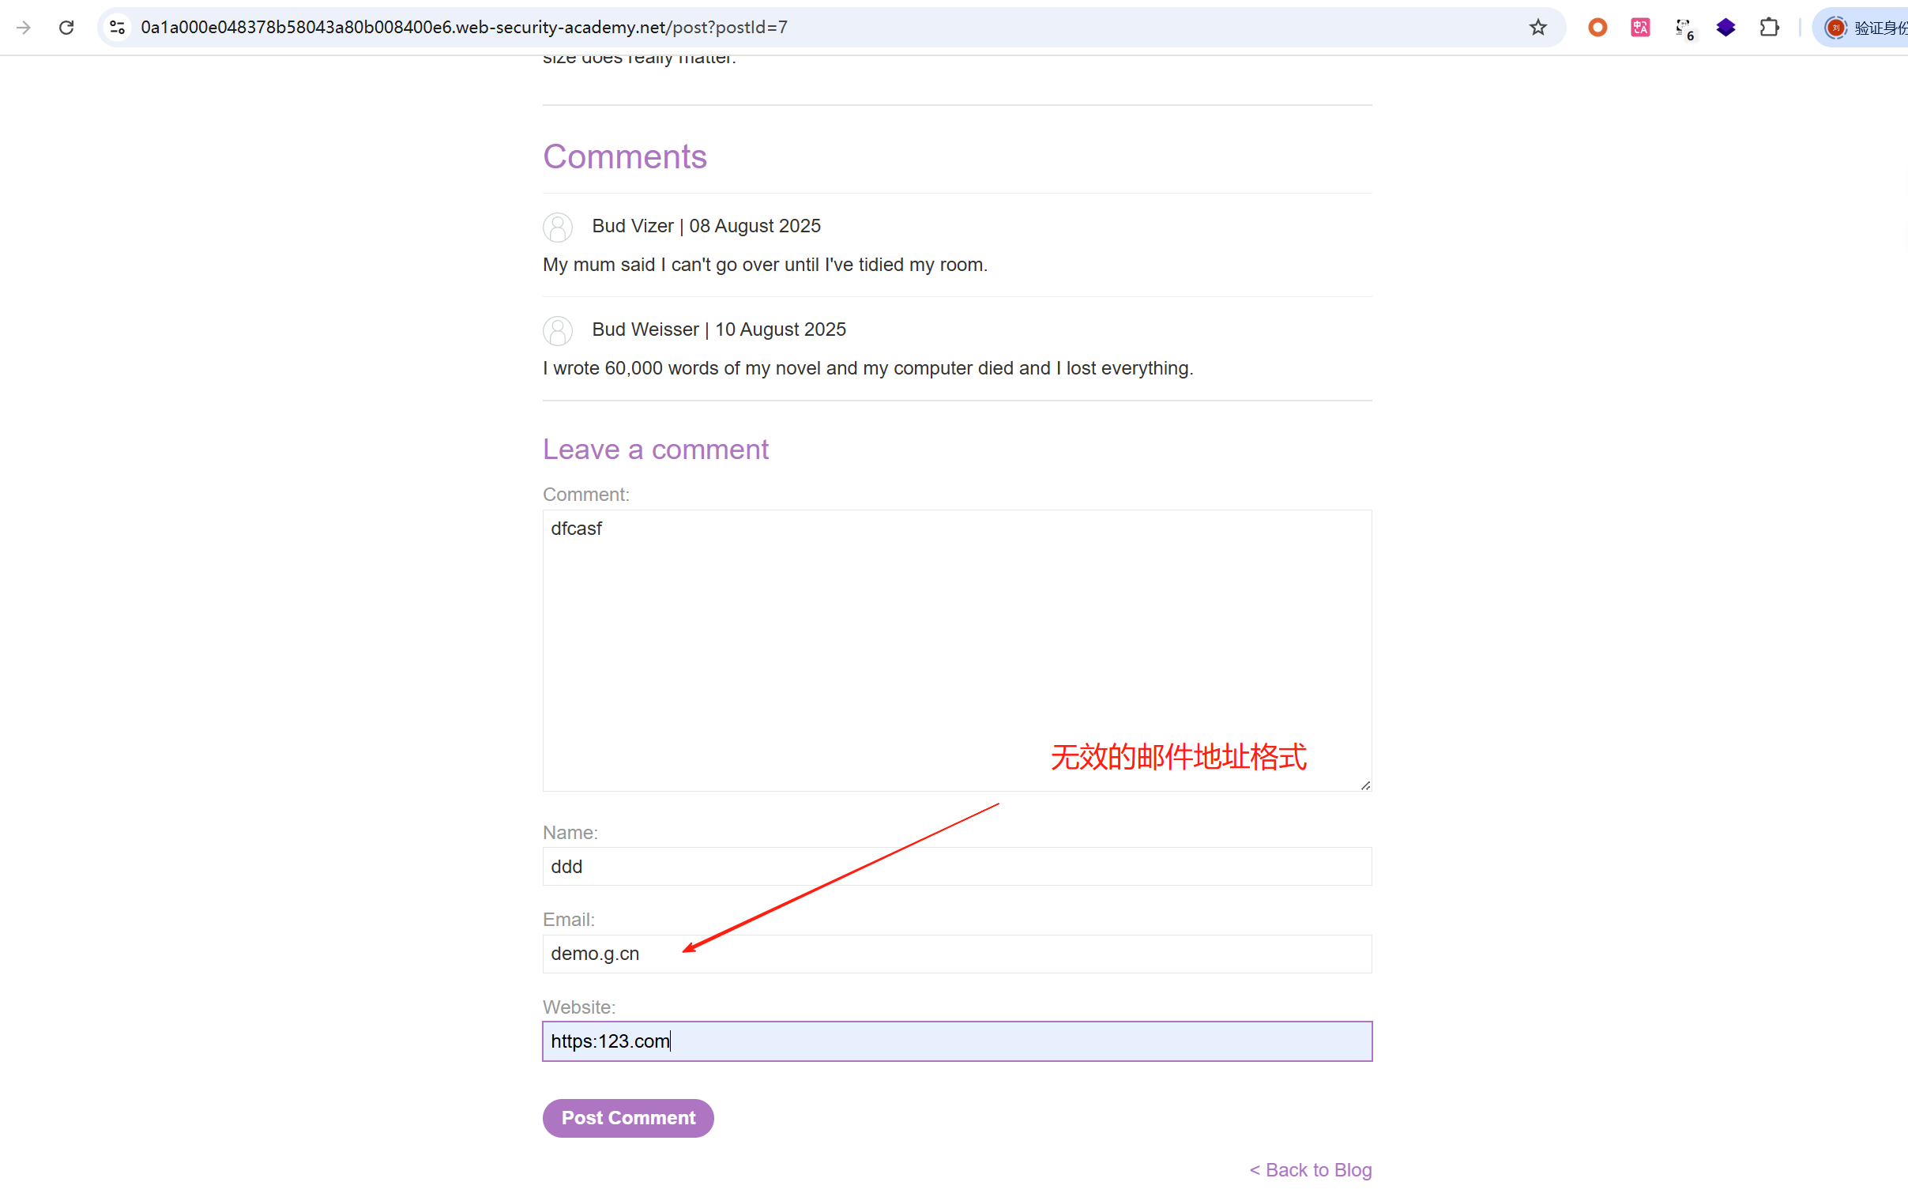Open the panda extension with badge 6

[x=1684, y=28]
